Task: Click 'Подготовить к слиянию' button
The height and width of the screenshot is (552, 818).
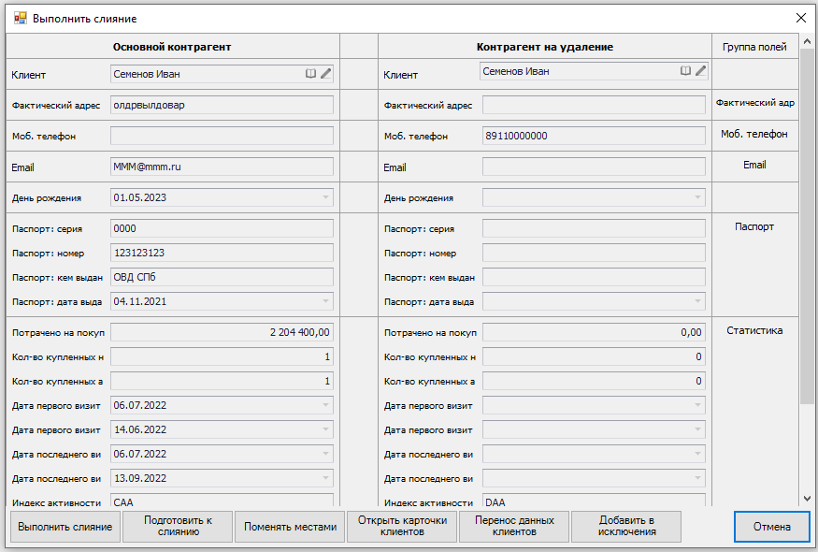Action: 178,527
